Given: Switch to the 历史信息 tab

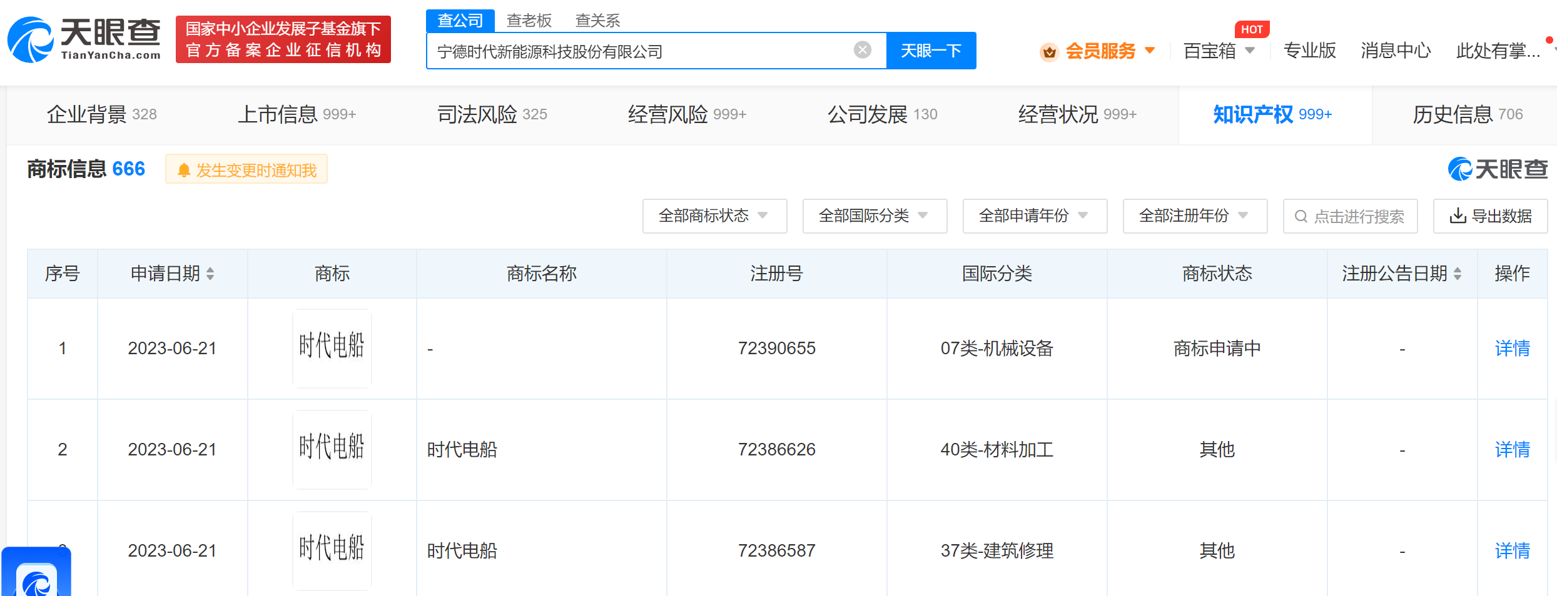Looking at the screenshot, I should point(1468,114).
